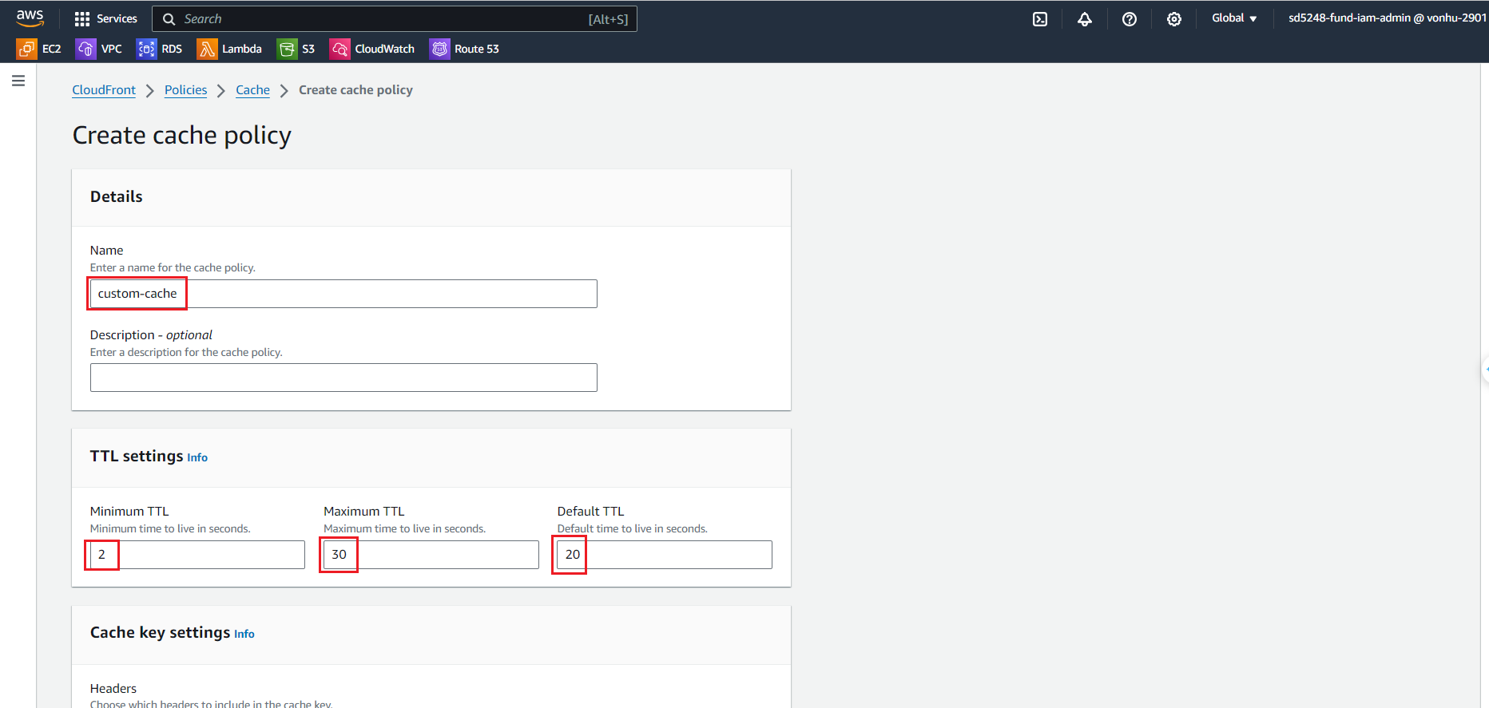Open the notifications bell
Viewport: 1489px width, 708px height.
tap(1084, 19)
